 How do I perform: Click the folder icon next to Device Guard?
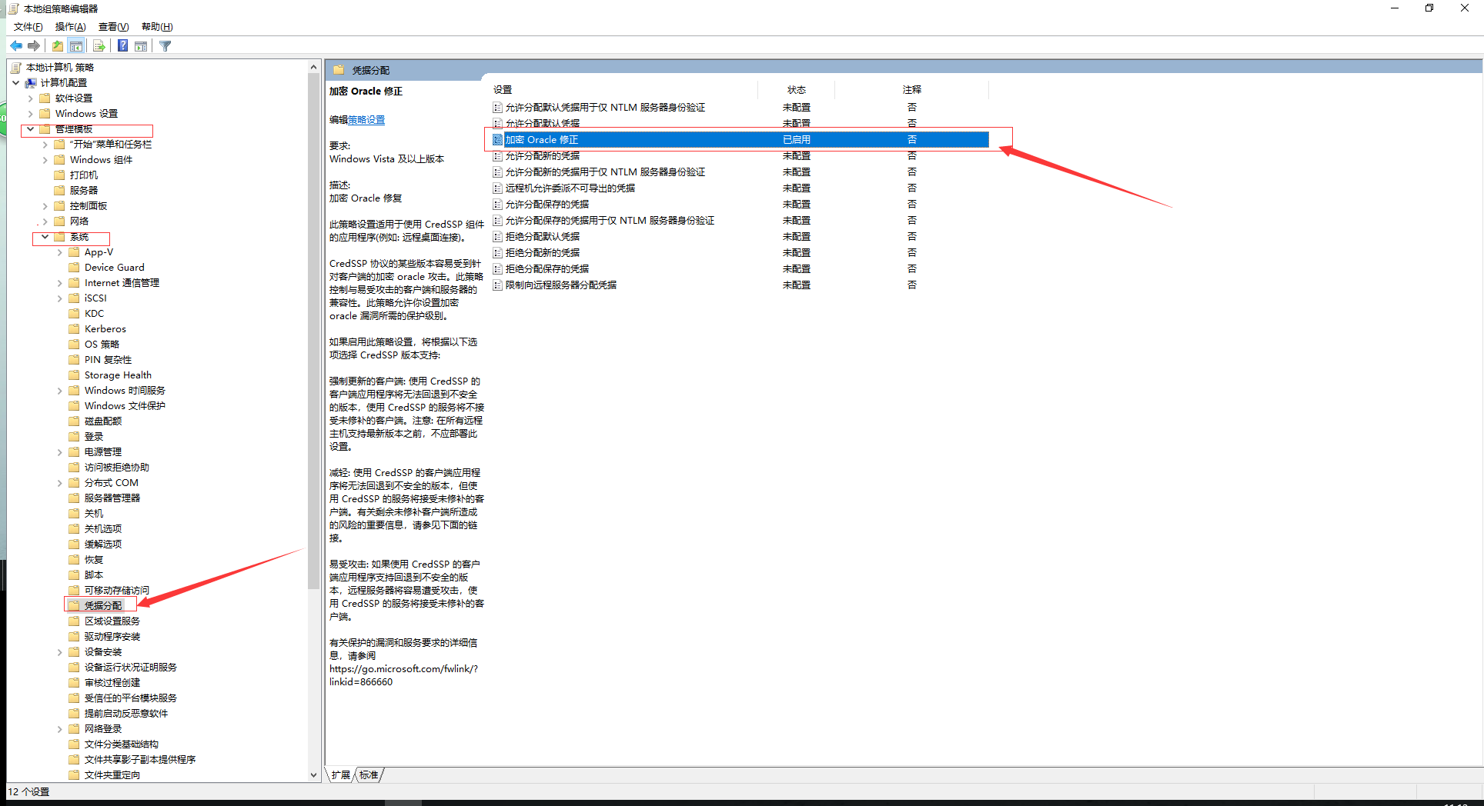click(75, 268)
